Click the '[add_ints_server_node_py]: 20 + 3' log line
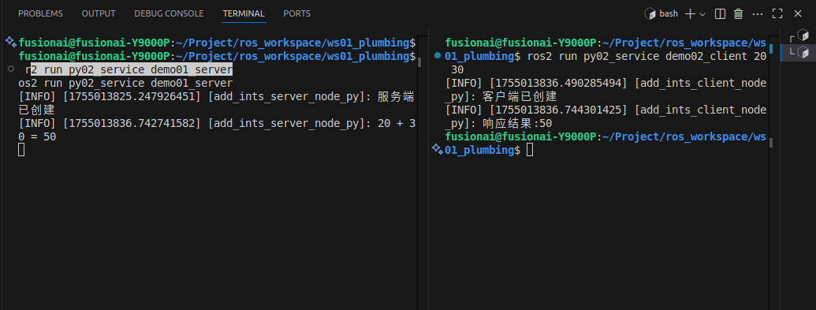816x310 pixels. [x=311, y=124]
